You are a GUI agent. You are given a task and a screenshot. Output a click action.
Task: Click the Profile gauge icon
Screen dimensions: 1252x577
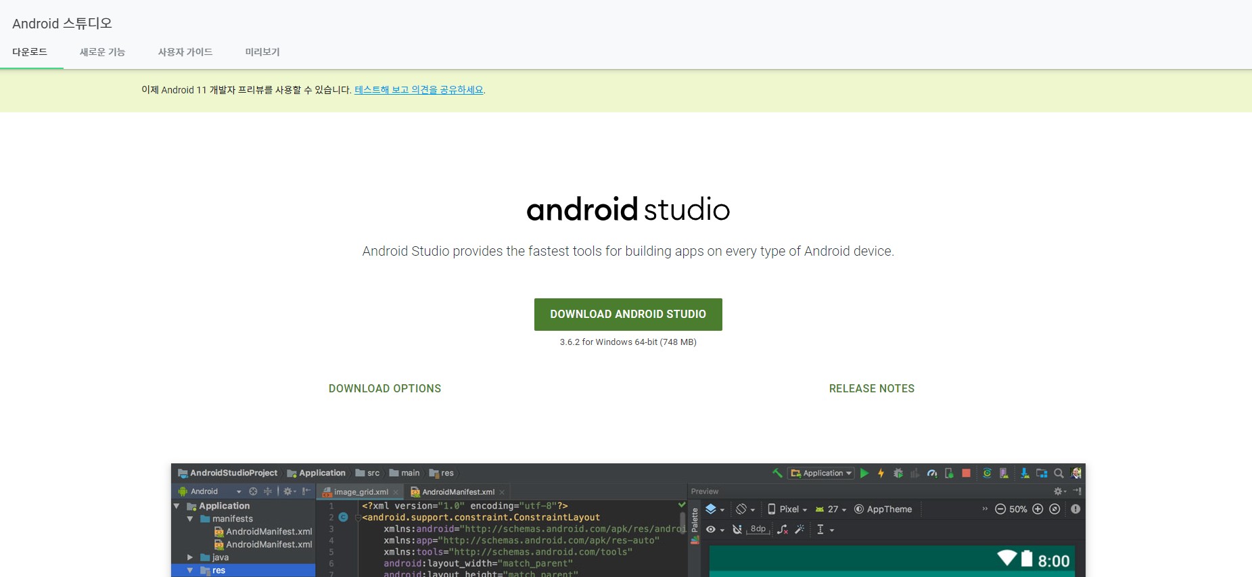(932, 474)
